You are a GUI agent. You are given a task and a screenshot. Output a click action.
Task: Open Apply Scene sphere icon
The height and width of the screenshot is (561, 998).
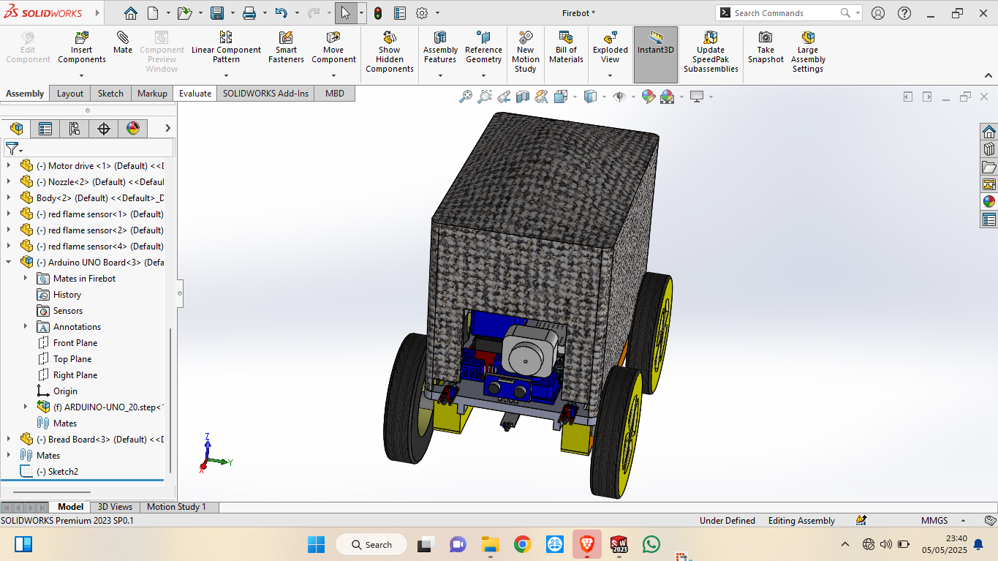667,97
